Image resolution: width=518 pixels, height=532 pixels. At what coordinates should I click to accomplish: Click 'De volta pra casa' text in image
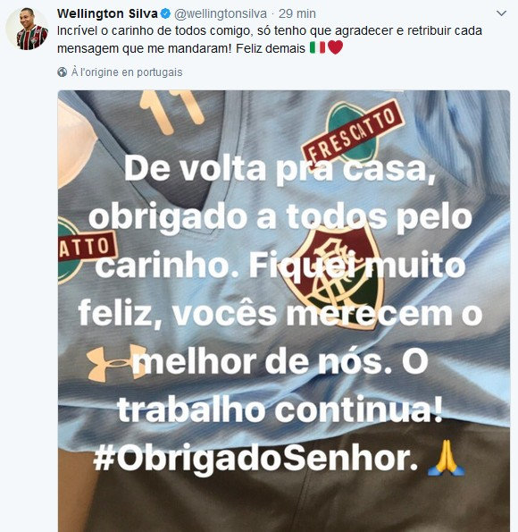pos(280,169)
